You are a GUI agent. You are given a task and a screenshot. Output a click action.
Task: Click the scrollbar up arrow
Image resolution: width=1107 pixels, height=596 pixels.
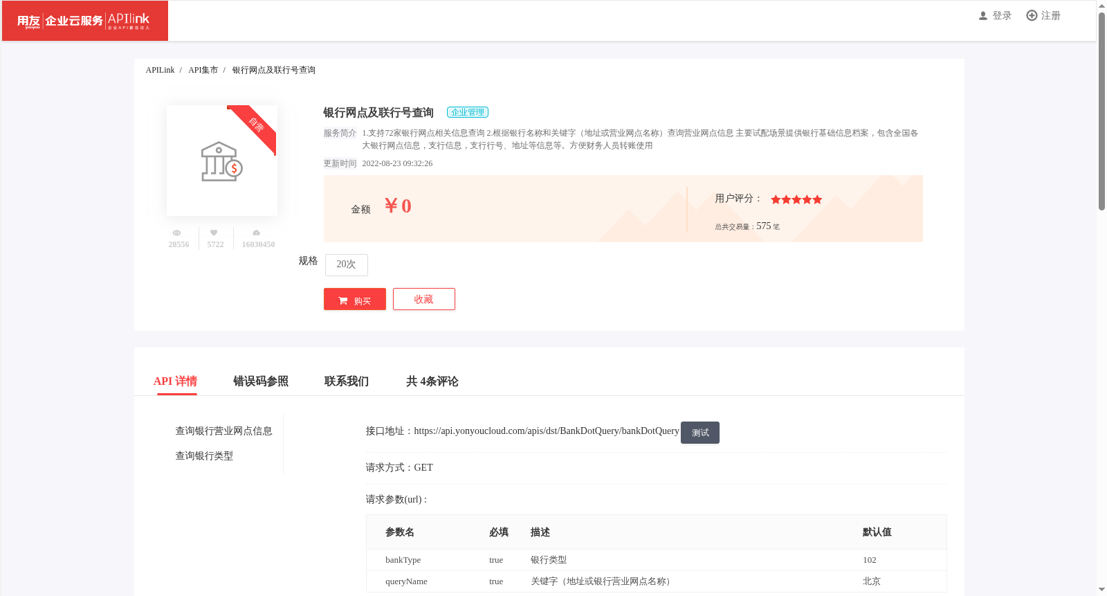click(1101, 5)
